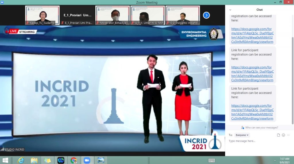The image size is (294, 164).
Task: Expand the Everyone recipient dropdown
Action: [242, 135]
